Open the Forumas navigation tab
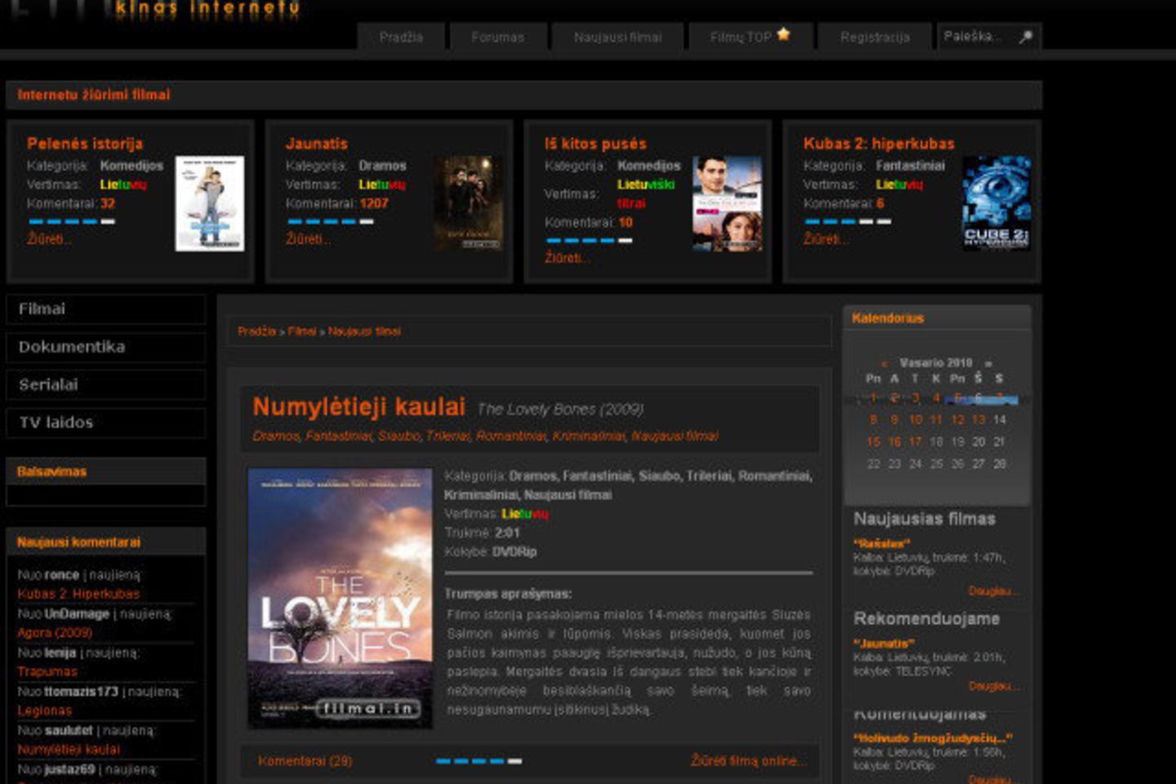Image resolution: width=1176 pixels, height=784 pixels. click(x=497, y=37)
